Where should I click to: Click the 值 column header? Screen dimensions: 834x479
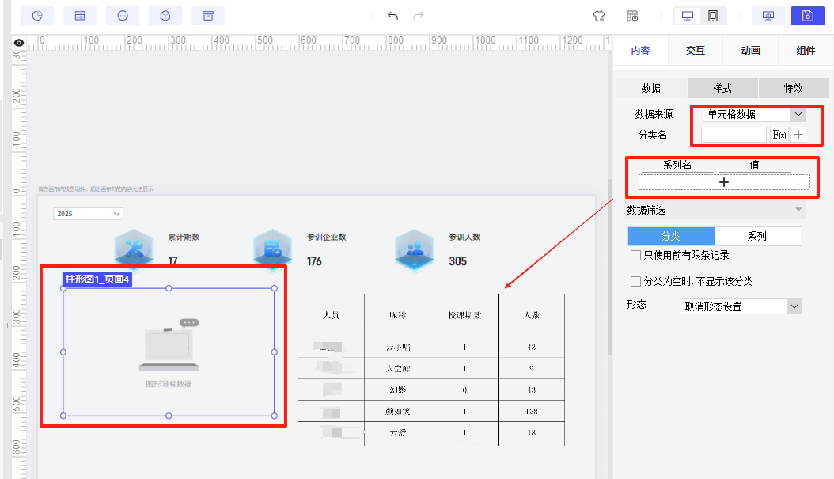coord(754,165)
